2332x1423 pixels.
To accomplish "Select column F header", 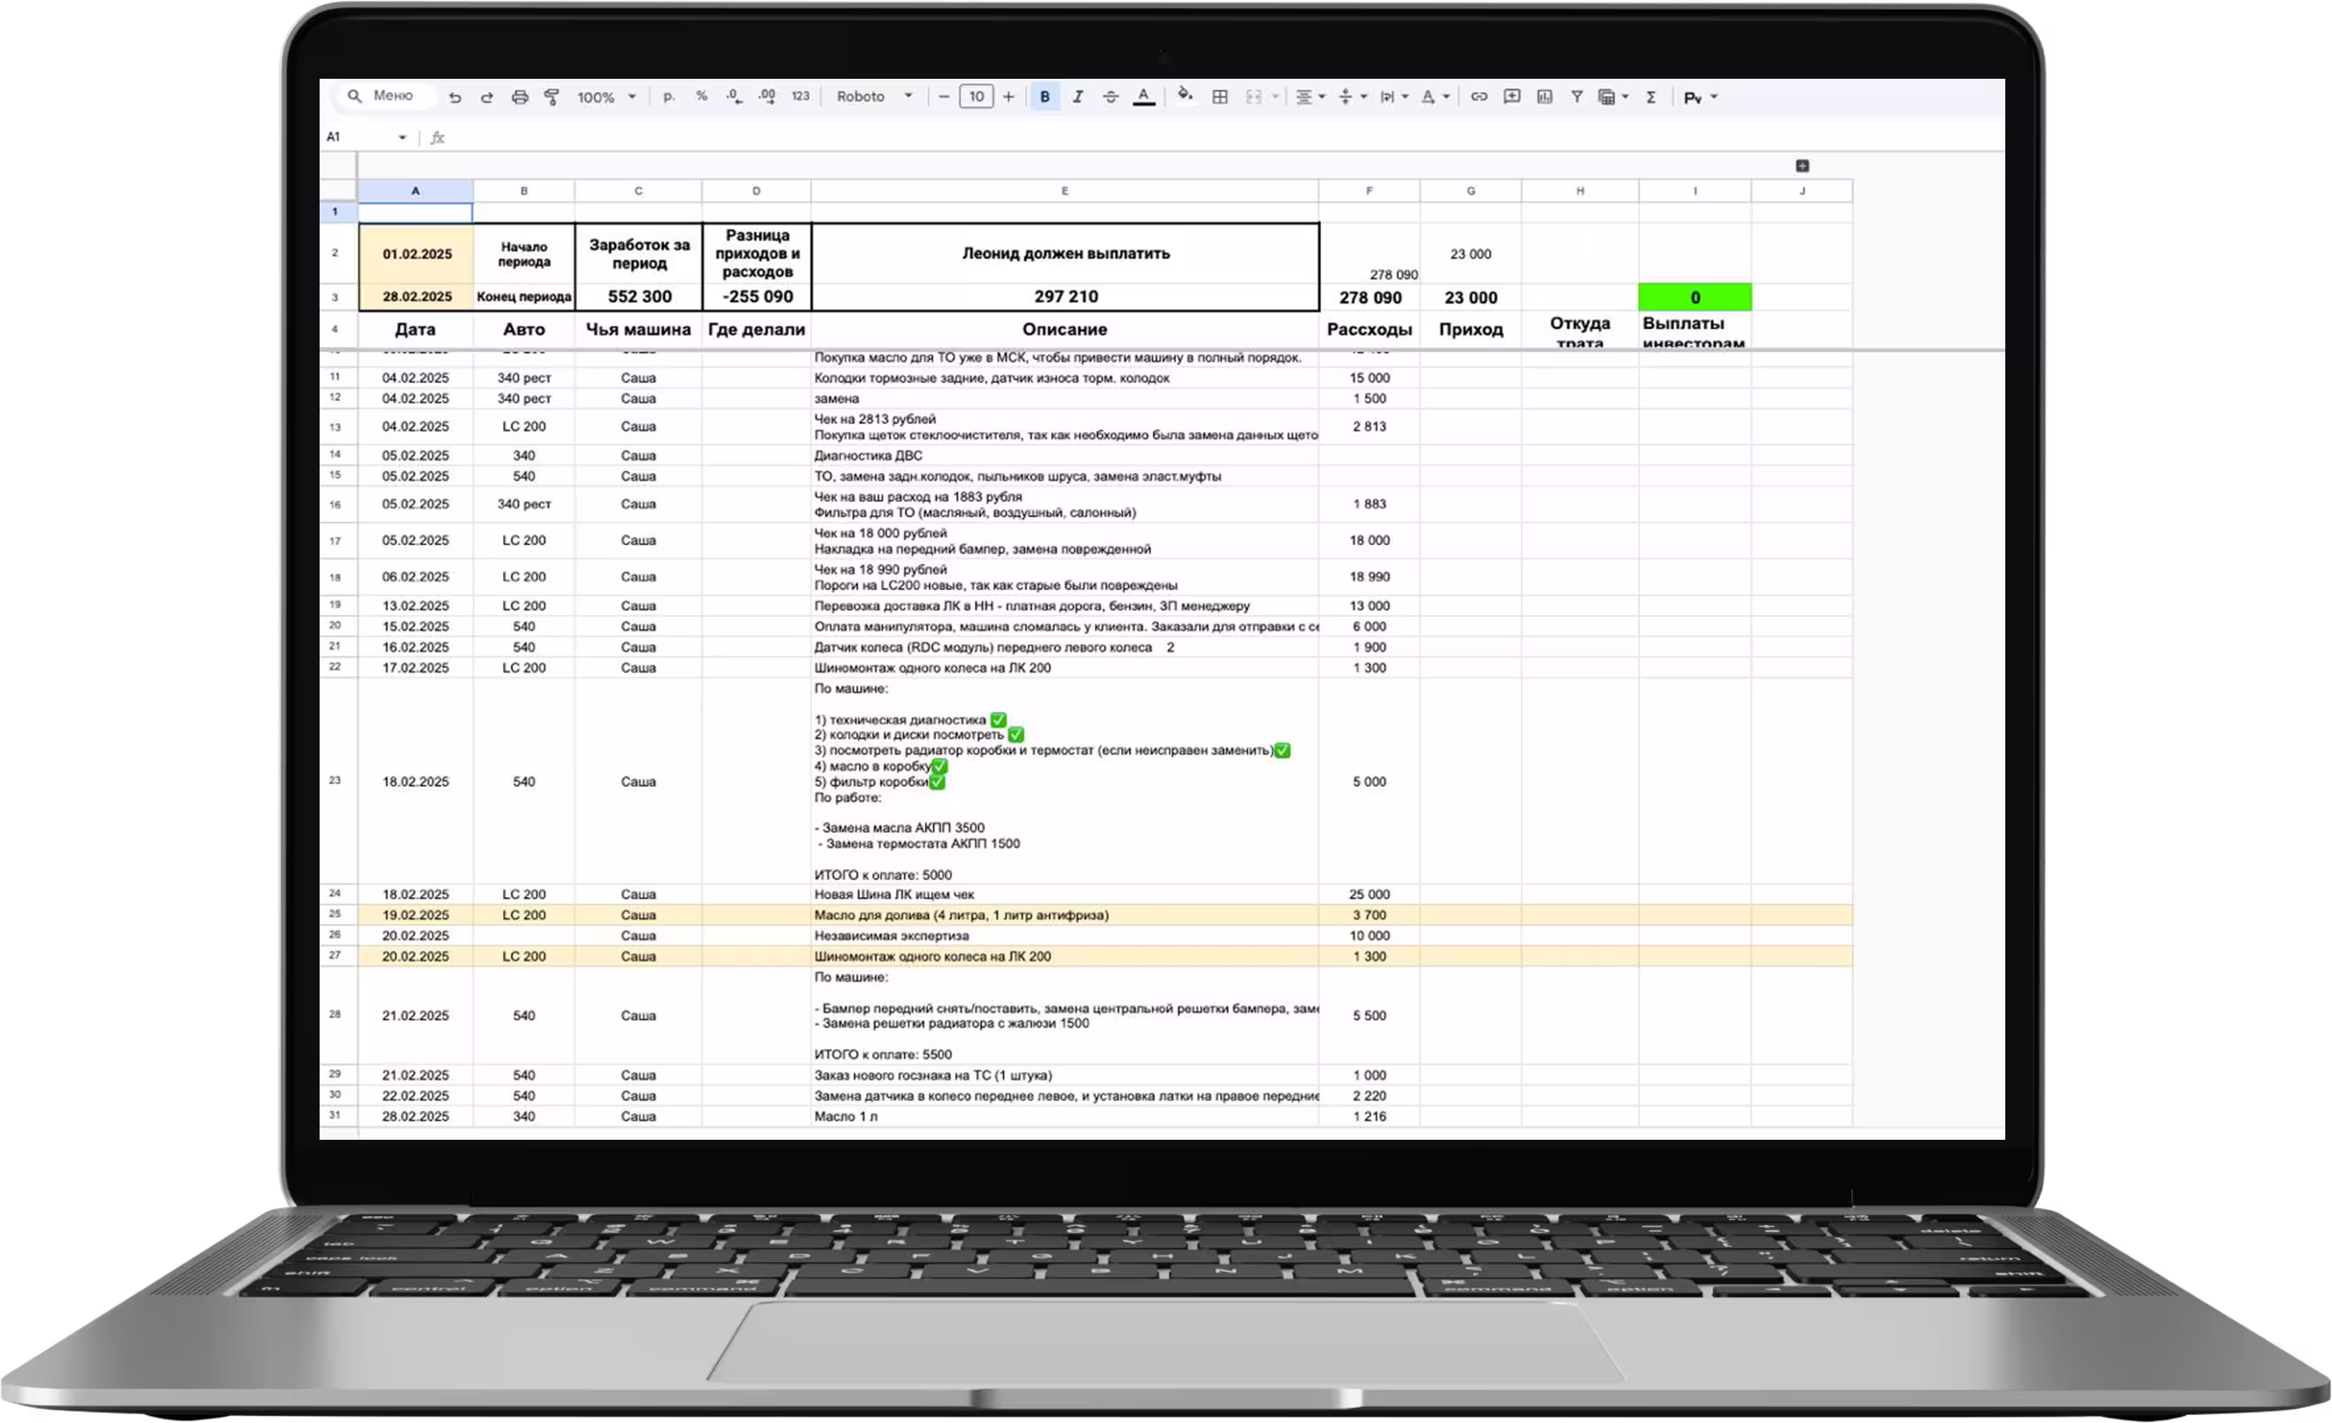I will point(1370,191).
